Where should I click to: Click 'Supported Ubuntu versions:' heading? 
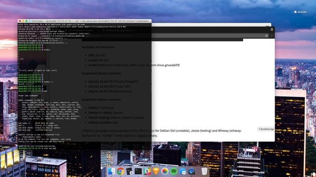click(x=102, y=73)
